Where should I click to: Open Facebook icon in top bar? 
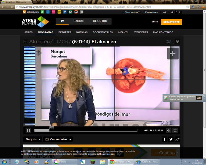pos(176,12)
